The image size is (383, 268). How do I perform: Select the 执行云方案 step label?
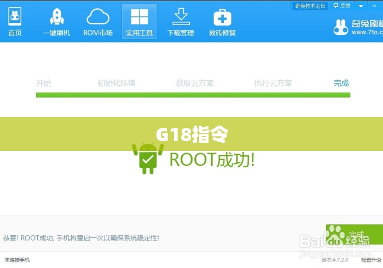[x=273, y=83]
